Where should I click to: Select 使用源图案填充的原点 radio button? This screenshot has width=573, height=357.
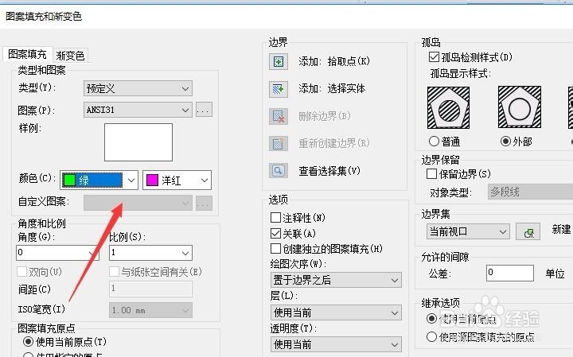431,336
